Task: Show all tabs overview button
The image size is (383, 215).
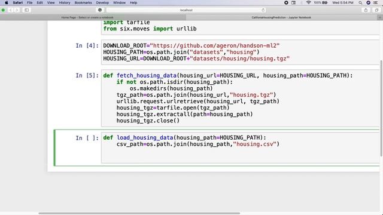Action: point(376,10)
